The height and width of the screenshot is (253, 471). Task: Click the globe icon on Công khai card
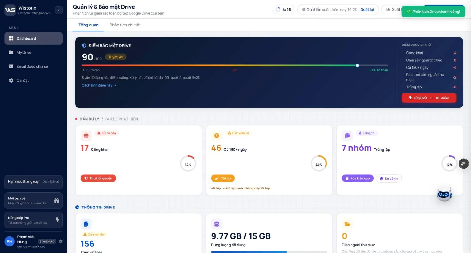click(86, 136)
